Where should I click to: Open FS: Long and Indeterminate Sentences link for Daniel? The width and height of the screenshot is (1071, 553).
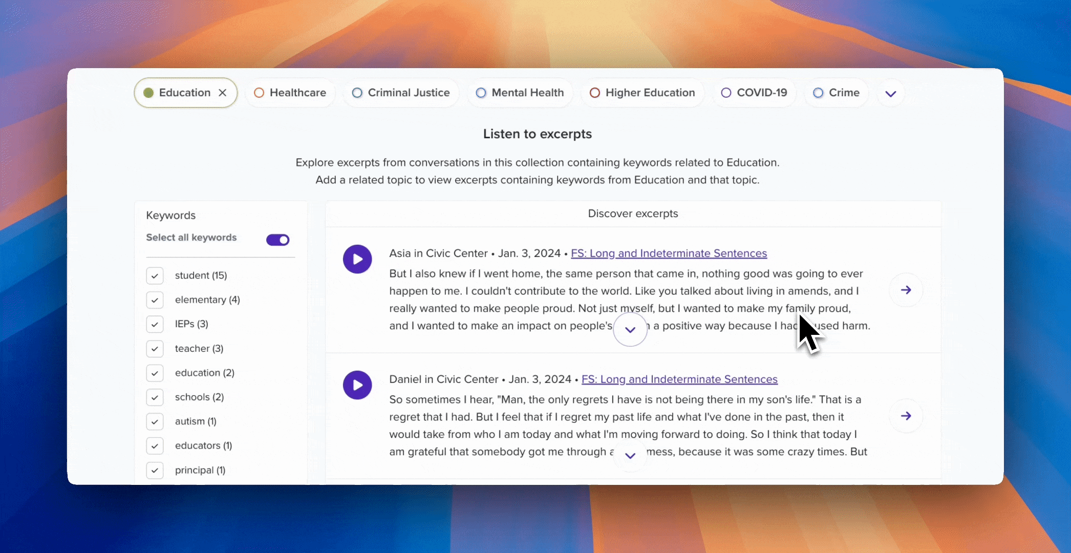(x=679, y=379)
